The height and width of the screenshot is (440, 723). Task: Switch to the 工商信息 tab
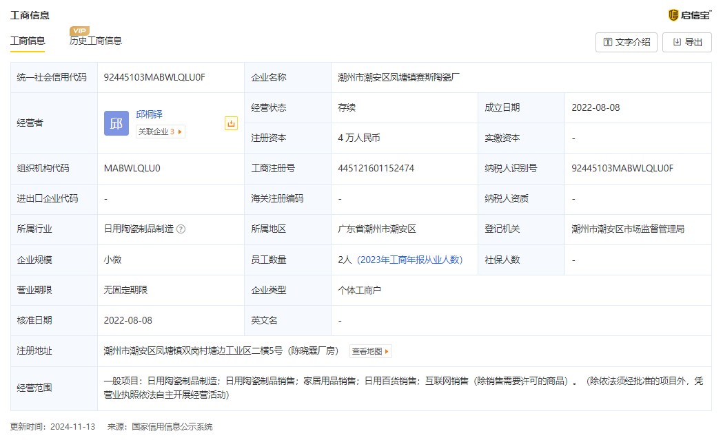coord(28,41)
